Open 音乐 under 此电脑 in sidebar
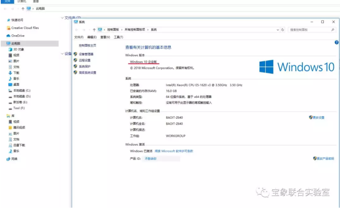This screenshot has width=340, height=208. [16, 79]
